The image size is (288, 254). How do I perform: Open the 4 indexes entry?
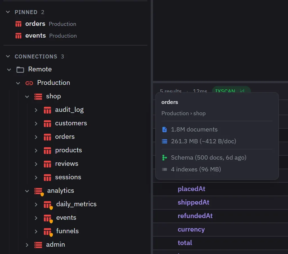click(196, 169)
